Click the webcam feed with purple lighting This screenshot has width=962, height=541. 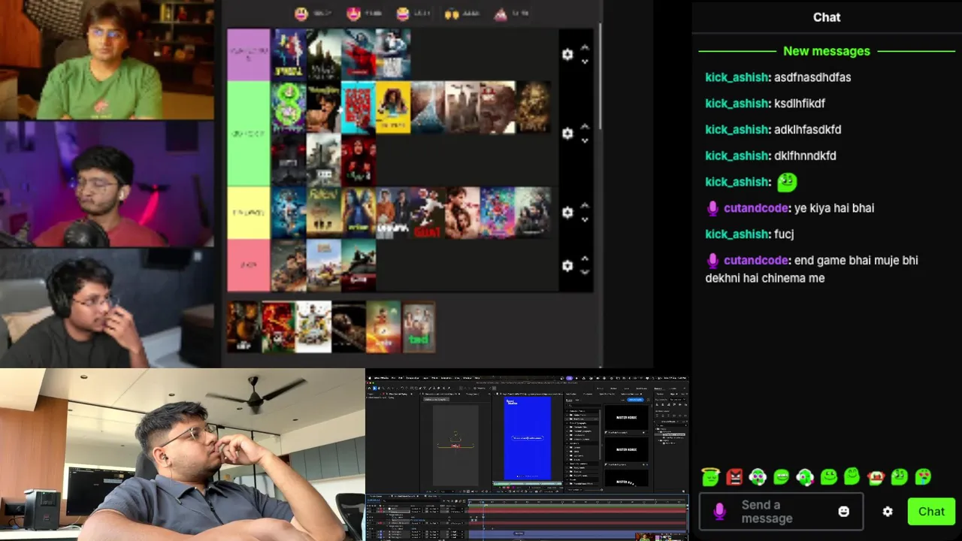coord(107,184)
